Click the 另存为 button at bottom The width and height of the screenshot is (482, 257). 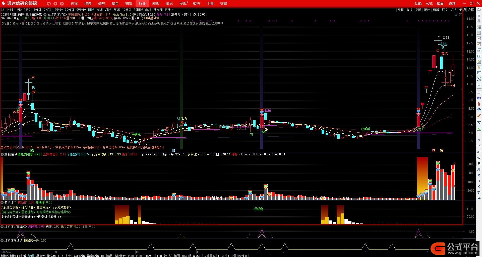[x=40, y=255]
